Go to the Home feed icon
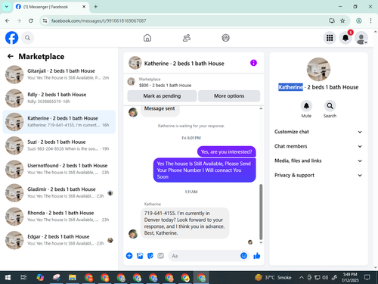The image size is (378, 284). point(147,38)
